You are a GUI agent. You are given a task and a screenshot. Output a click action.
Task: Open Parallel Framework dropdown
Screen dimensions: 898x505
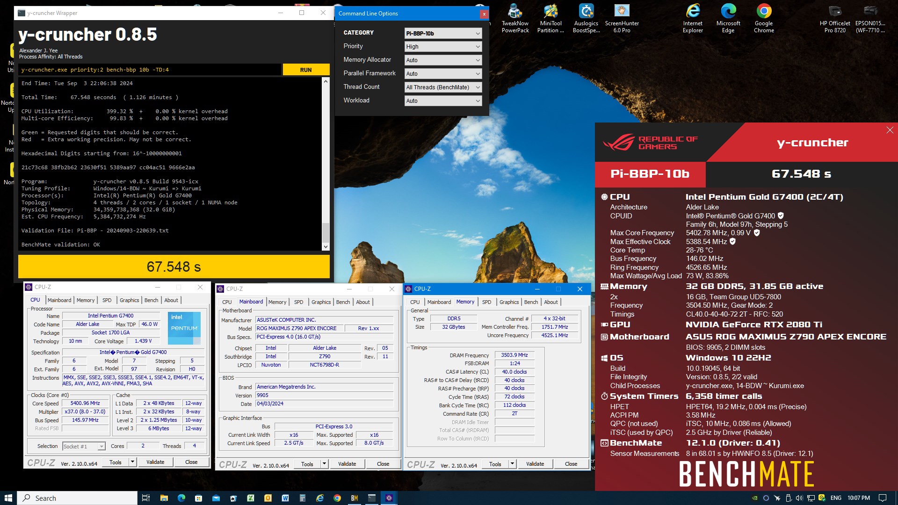443,73
